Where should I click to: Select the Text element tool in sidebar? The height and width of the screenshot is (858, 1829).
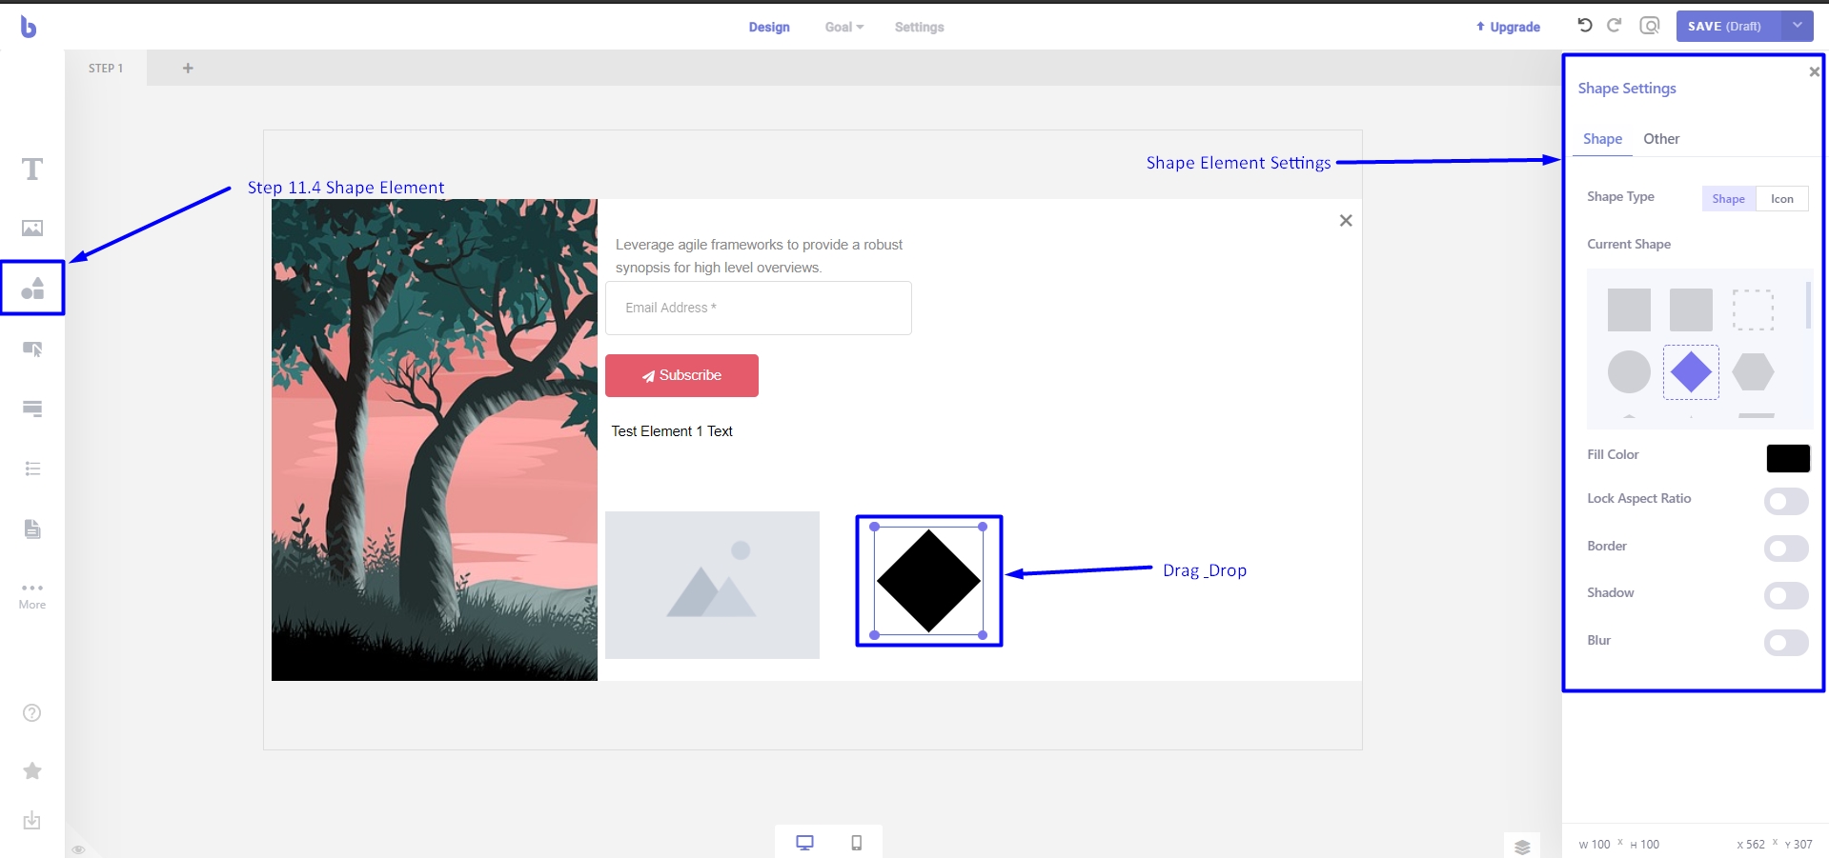click(32, 170)
